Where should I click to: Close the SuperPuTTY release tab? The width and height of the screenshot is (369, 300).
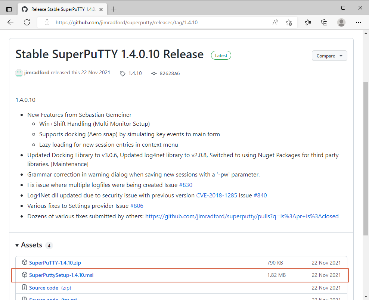point(101,9)
